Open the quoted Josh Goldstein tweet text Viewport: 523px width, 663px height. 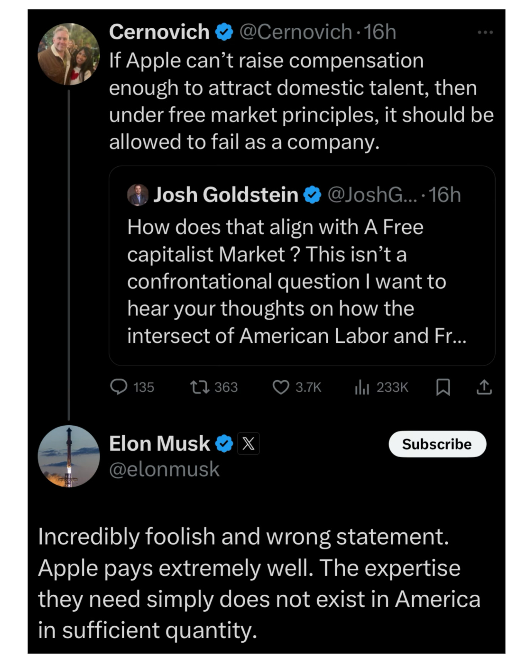pyautogui.click(x=295, y=281)
